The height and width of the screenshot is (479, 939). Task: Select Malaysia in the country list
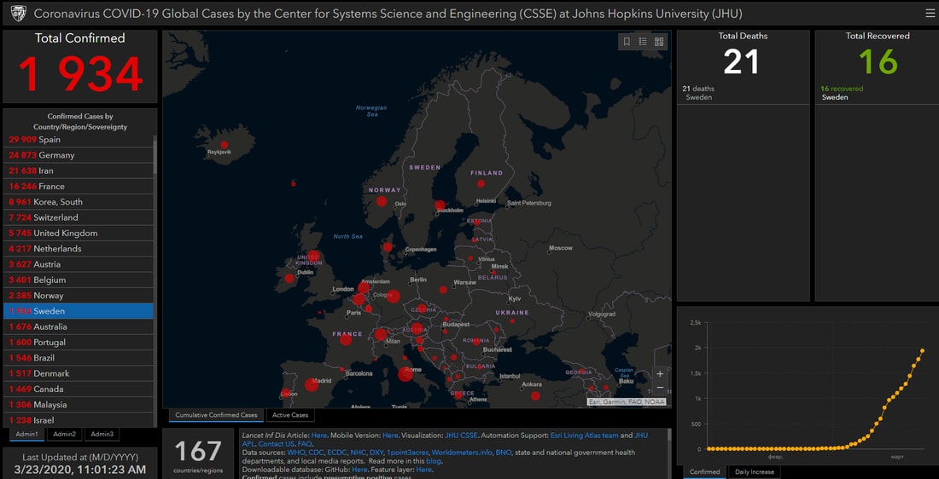pyautogui.click(x=79, y=404)
